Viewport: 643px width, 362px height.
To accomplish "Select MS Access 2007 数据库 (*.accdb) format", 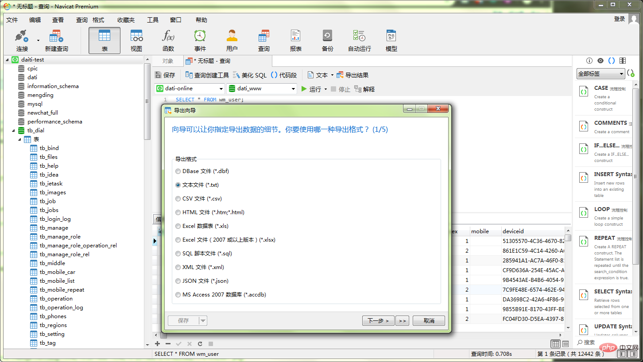I will point(221,295).
